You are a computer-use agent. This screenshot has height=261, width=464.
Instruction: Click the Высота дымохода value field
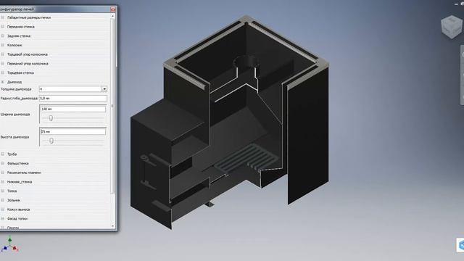(73, 131)
